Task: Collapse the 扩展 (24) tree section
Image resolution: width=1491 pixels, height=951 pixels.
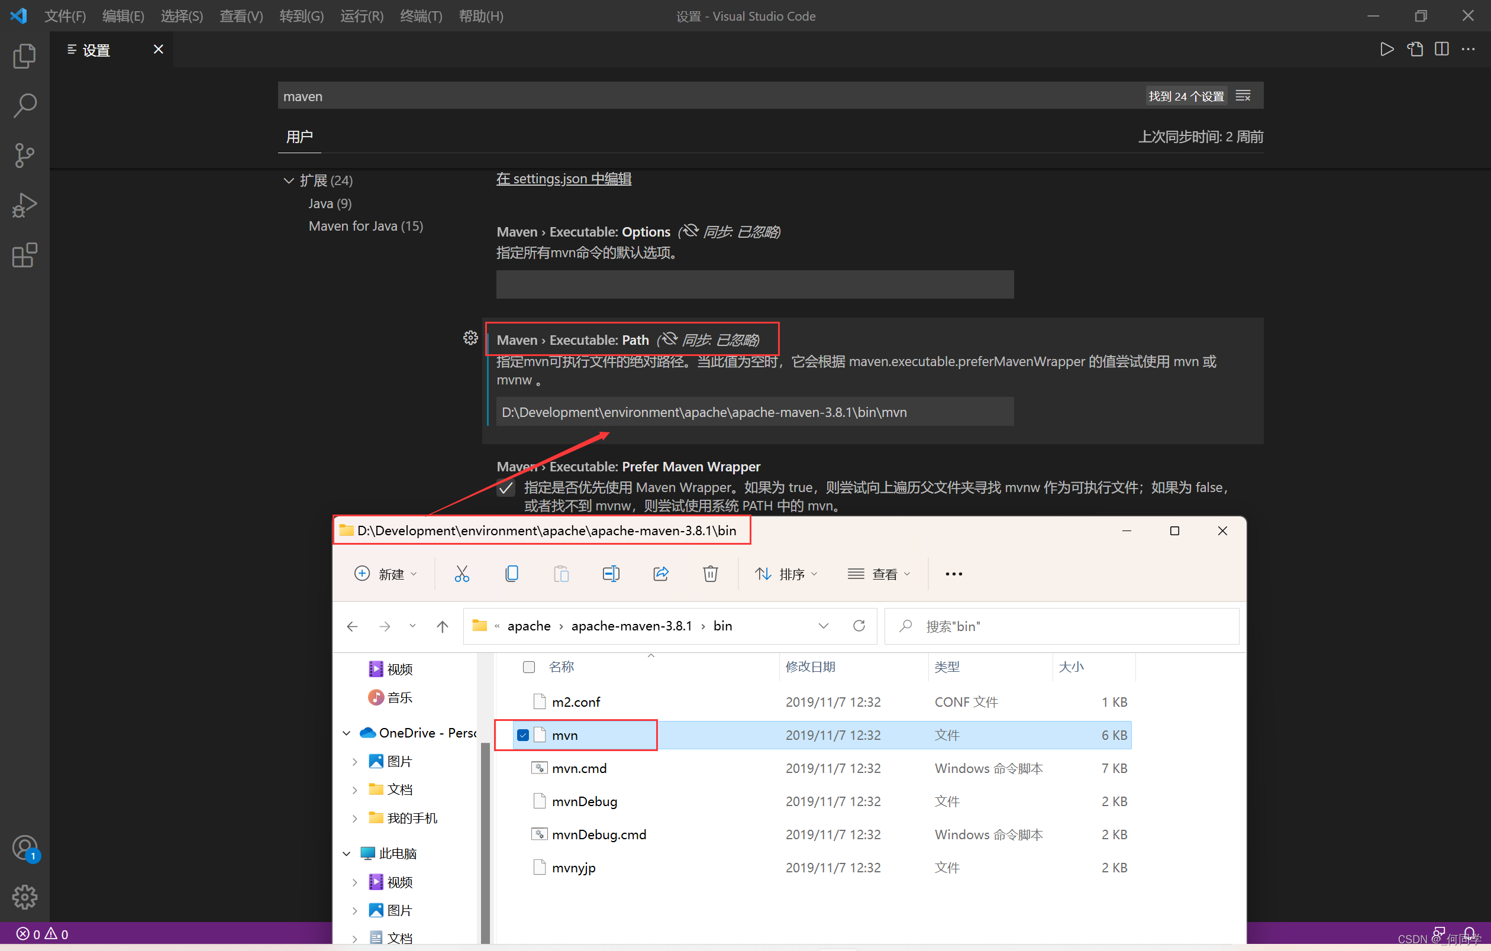Action: (x=289, y=180)
